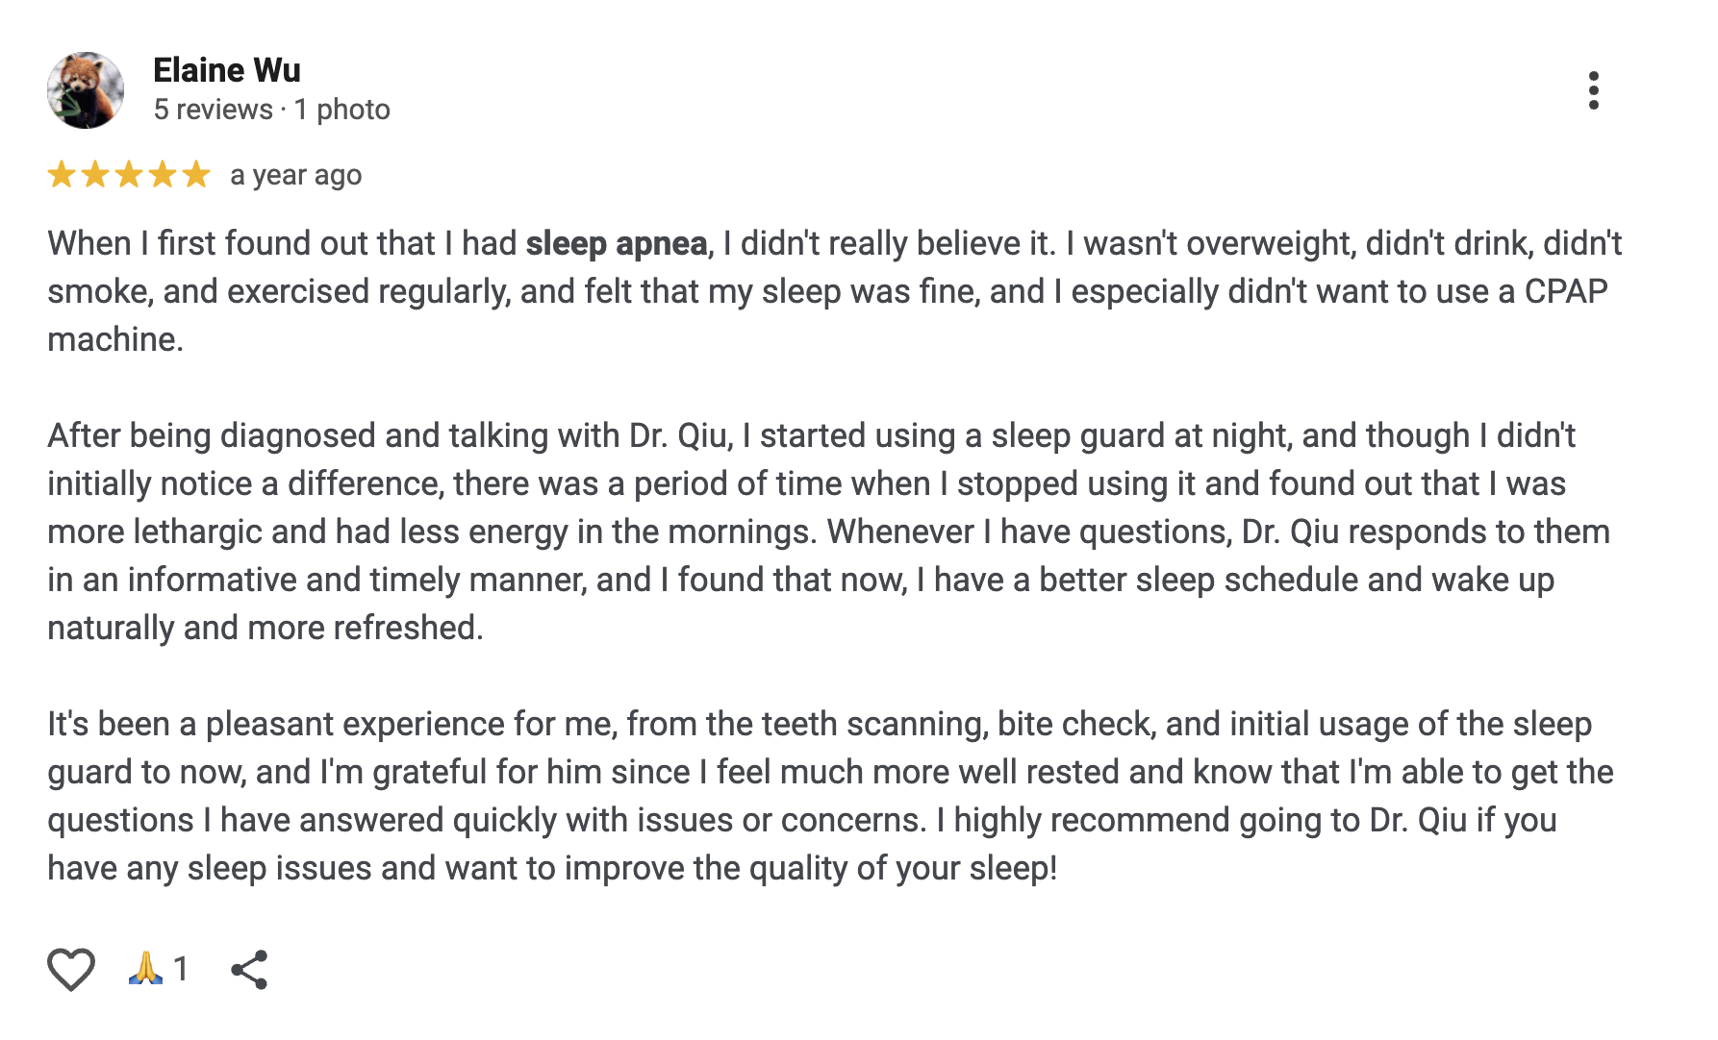Open the three-dot more options menu
This screenshot has height=1040, width=1718.
click(1593, 90)
